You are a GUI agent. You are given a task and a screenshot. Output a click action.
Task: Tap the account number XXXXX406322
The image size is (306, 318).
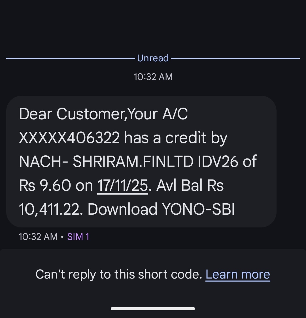(x=69, y=138)
